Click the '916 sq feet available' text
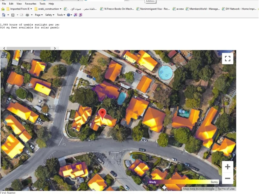The height and width of the screenshot is (194, 259). (30, 28)
